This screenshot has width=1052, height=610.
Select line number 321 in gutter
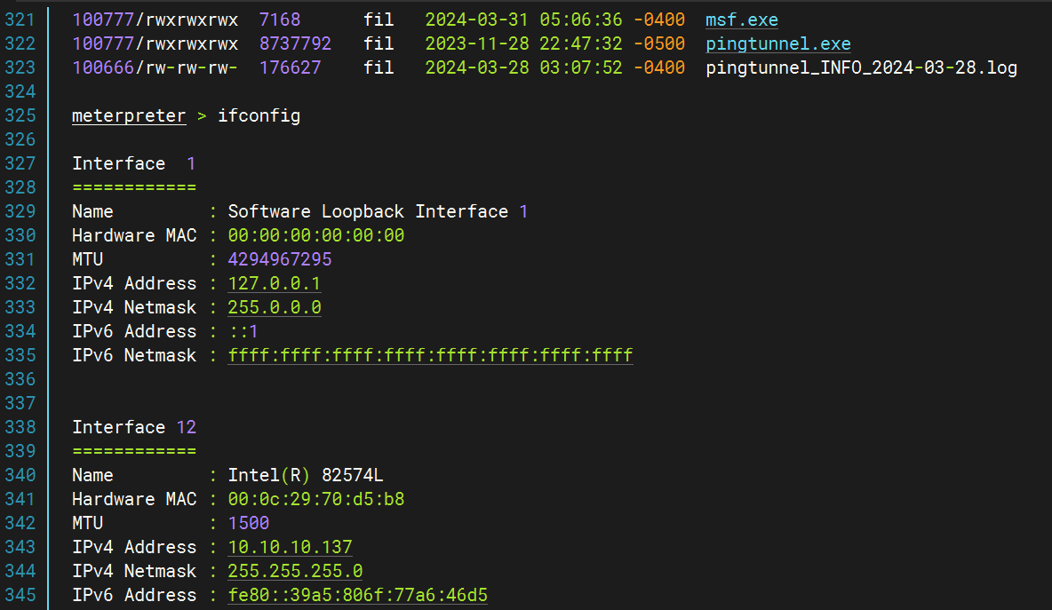20,20
